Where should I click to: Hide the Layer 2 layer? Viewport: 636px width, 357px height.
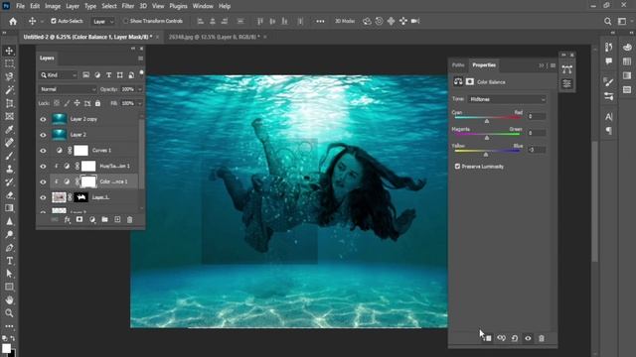pyautogui.click(x=43, y=135)
